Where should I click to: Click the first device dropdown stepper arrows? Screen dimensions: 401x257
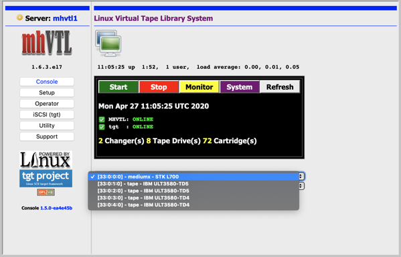coord(301,177)
